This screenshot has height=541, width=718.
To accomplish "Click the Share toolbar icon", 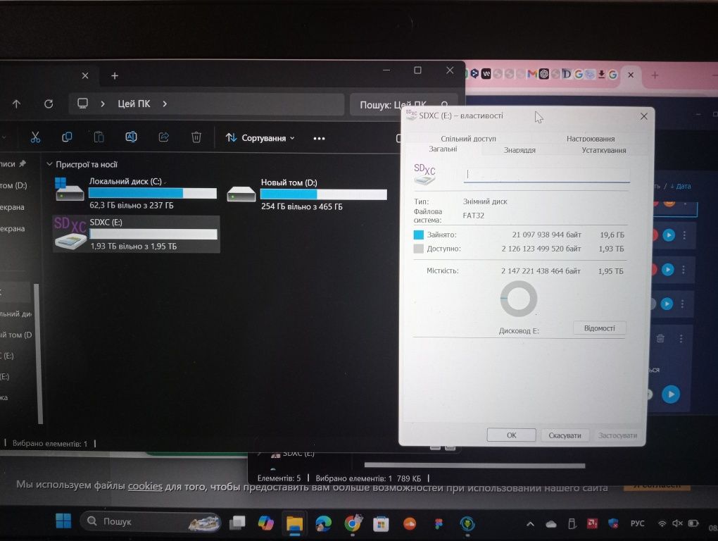I will coord(163,137).
